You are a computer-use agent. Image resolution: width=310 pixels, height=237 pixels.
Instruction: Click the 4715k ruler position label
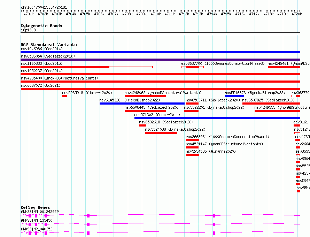pos(226,14)
